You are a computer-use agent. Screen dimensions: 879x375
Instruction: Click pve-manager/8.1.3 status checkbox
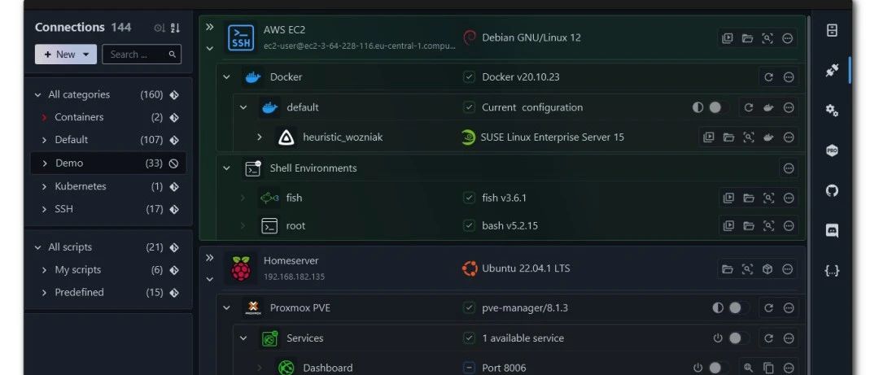tap(470, 307)
